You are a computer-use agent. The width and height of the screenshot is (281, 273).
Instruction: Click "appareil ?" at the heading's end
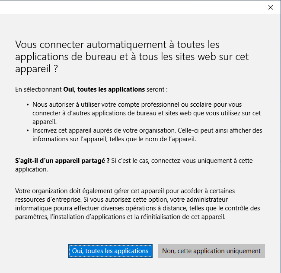click(36, 69)
